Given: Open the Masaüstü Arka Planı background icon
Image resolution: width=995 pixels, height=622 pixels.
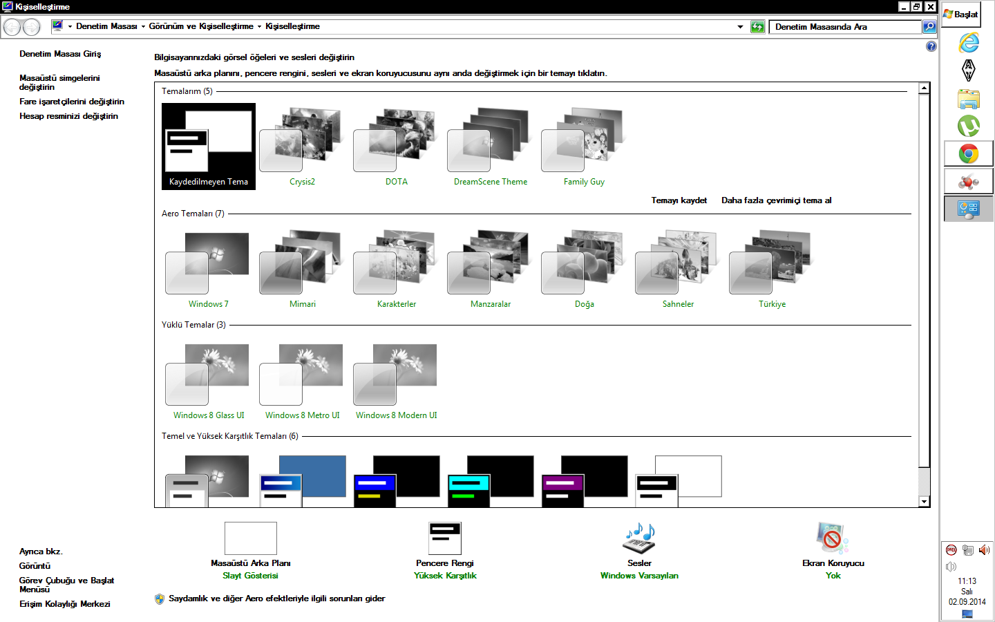Looking at the screenshot, I should pyautogui.click(x=250, y=539).
